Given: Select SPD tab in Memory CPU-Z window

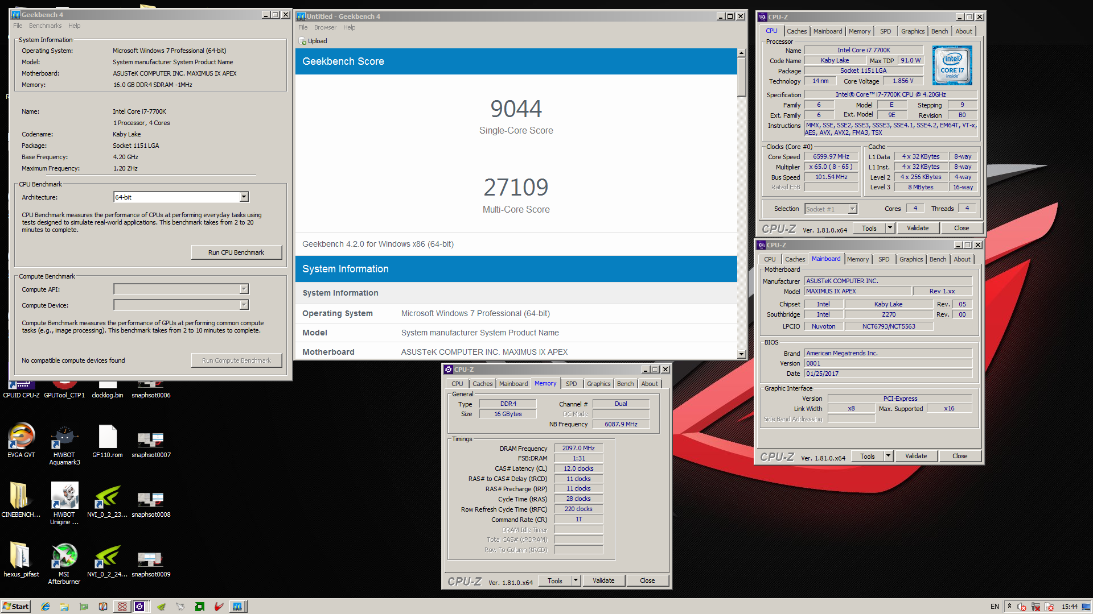Looking at the screenshot, I should [571, 384].
